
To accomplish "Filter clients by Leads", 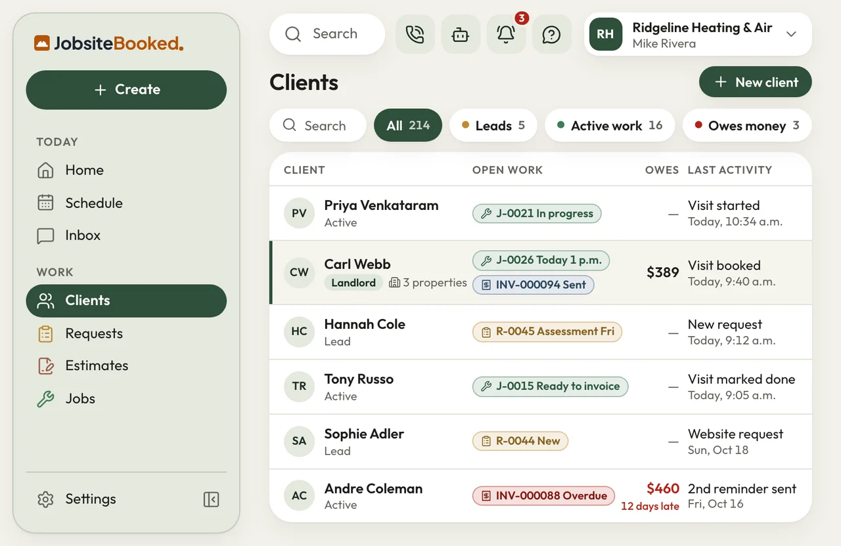I will (493, 125).
